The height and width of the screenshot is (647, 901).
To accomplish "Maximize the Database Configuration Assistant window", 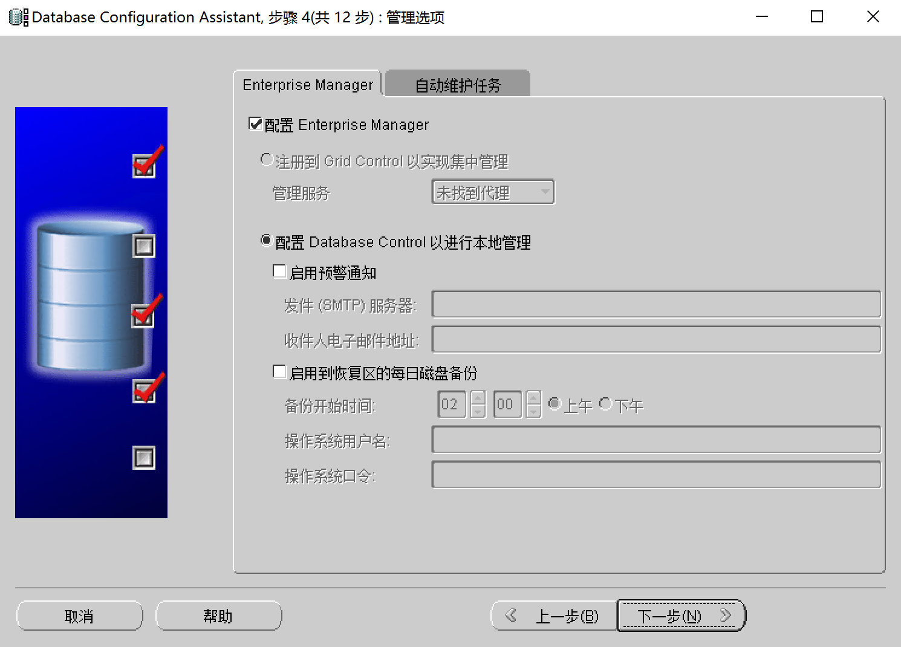I will [816, 17].
